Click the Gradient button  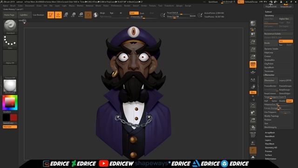(x=7, y=112)
